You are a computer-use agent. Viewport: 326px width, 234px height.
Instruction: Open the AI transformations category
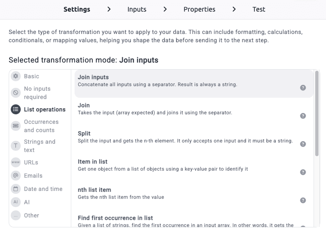point(27,202)
